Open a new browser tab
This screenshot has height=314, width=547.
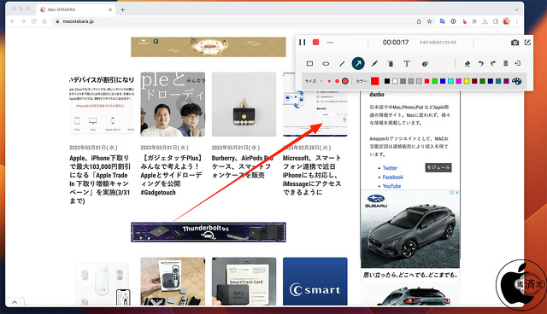click(122, 9)
